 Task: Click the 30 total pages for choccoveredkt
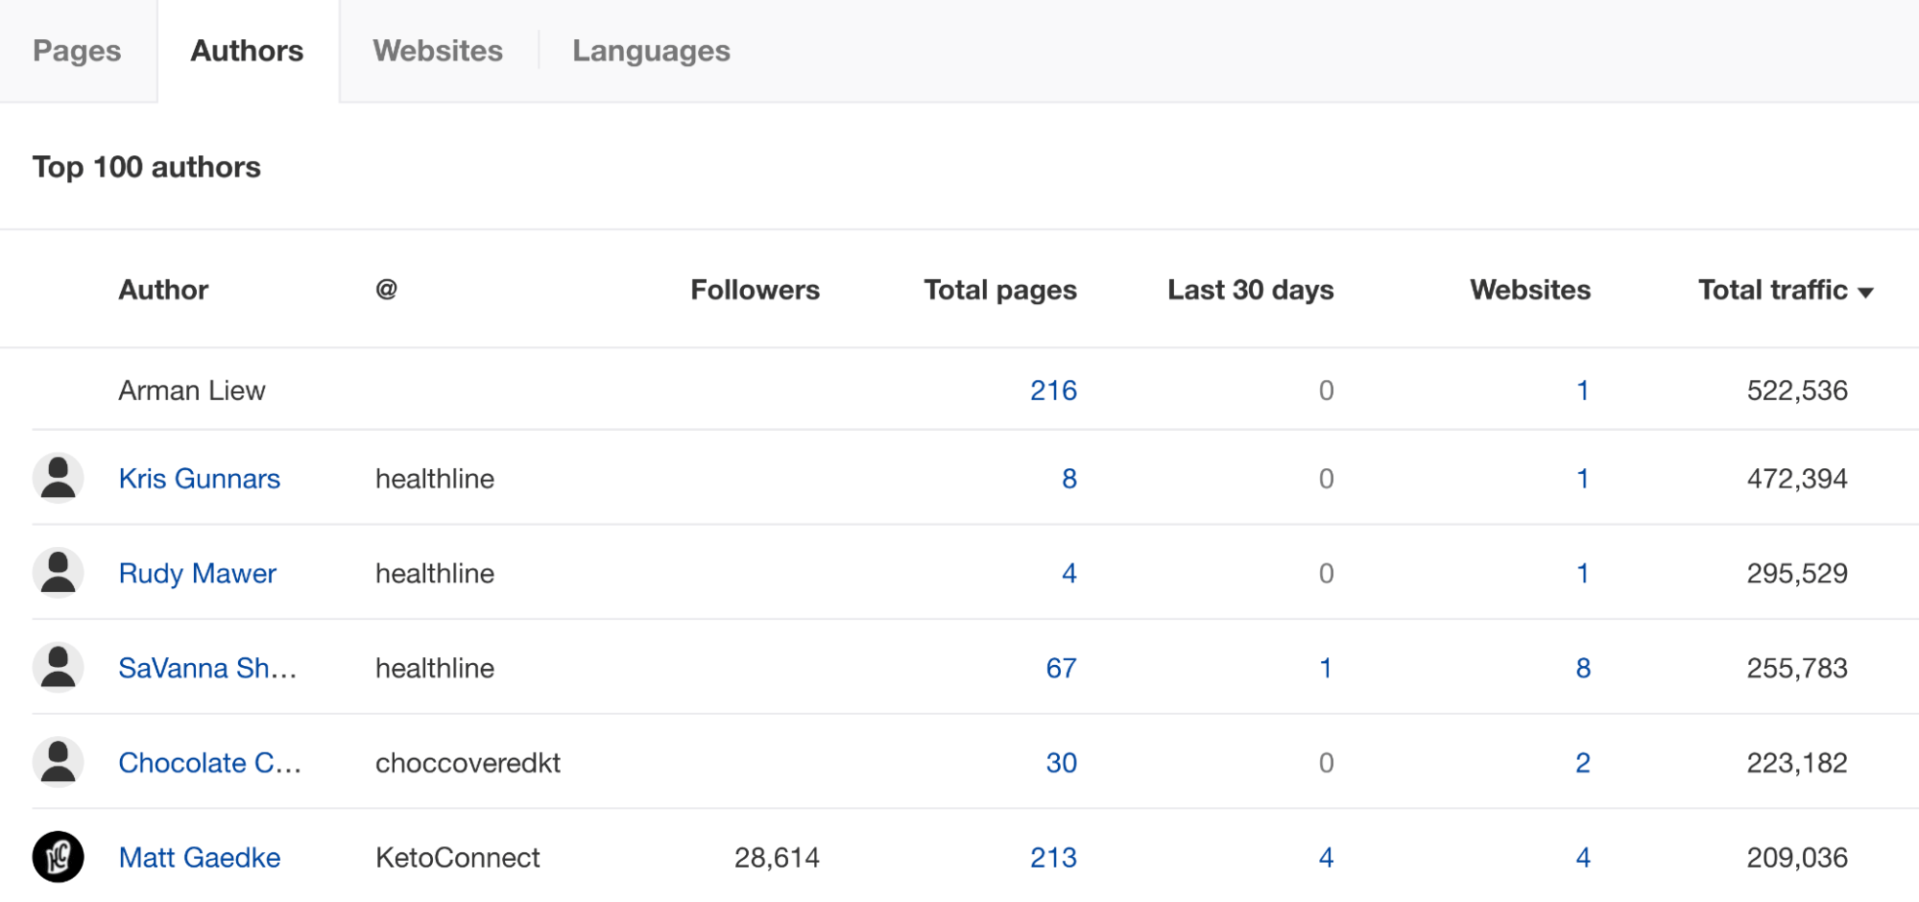(1062, 762)
